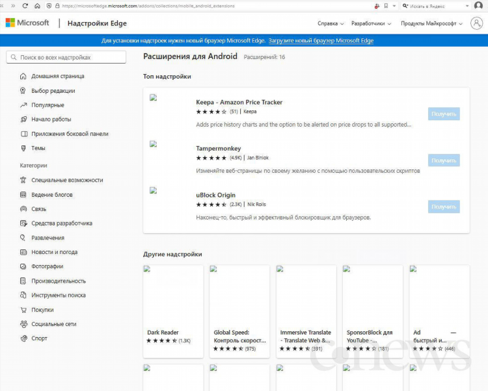
Task: Click the browser reload icon
Action: point(25,6)
